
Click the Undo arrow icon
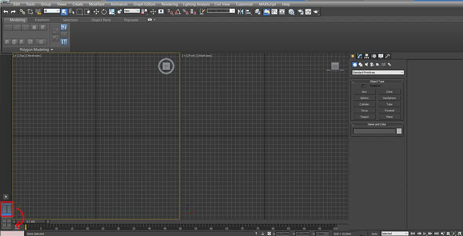tap(5, 12)
